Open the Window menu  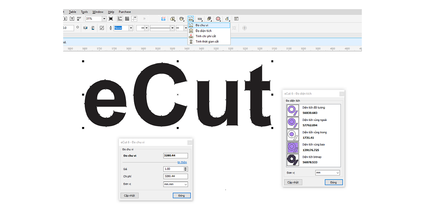pyautogui.click(x=98, y=12)
